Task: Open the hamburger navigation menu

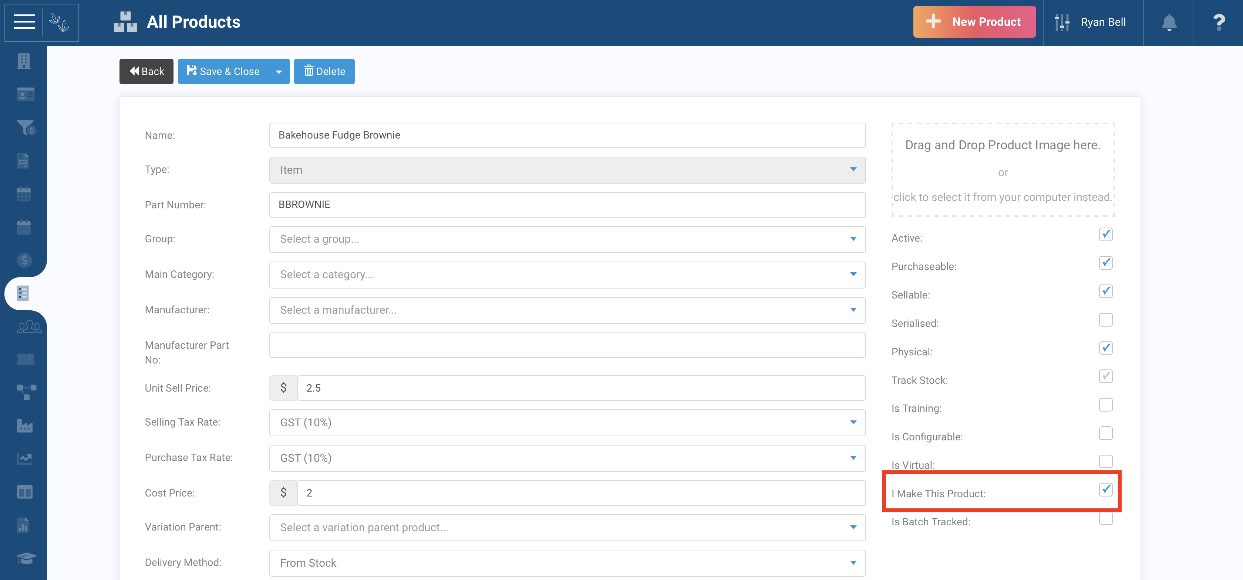Action: (x=24, y=22)
